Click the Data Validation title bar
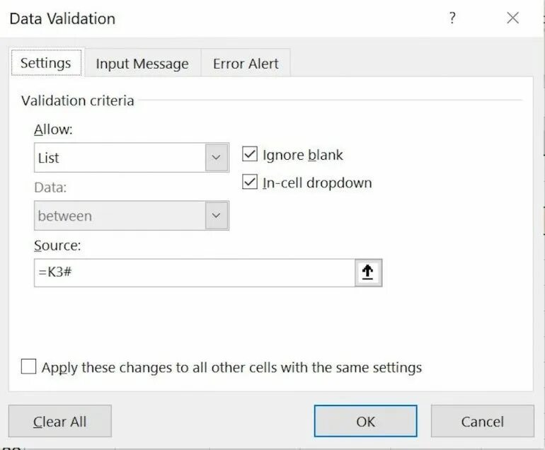 pyautogui.click(x=212, y=19)
